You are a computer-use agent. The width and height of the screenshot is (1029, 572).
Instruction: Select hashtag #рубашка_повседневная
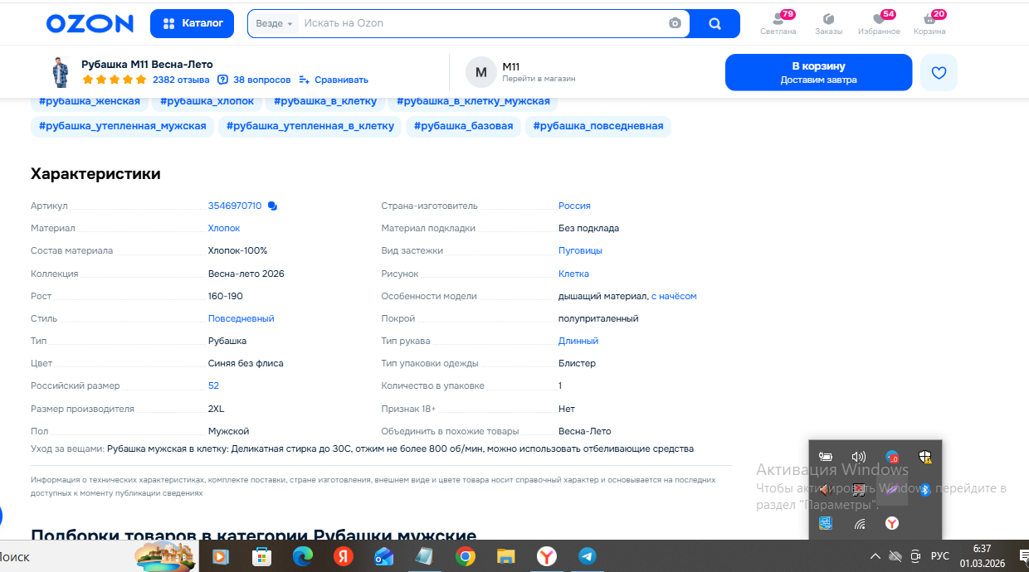tap(598, 126)
